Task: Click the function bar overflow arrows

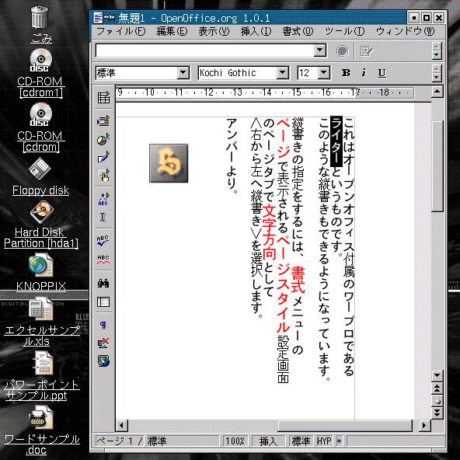Action: click(437, 51)
